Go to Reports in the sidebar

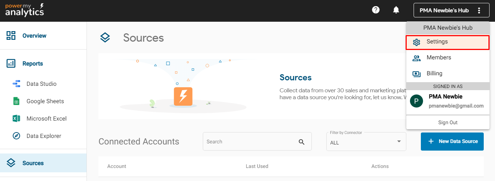coord(33,64)
